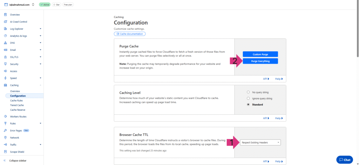Click the Email envelope icon
Screen dimensions: 359x165
pyautogui.click(x=6, y=50)
